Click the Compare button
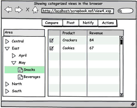This screenshot has height=108, width=137. click(52, 23)
